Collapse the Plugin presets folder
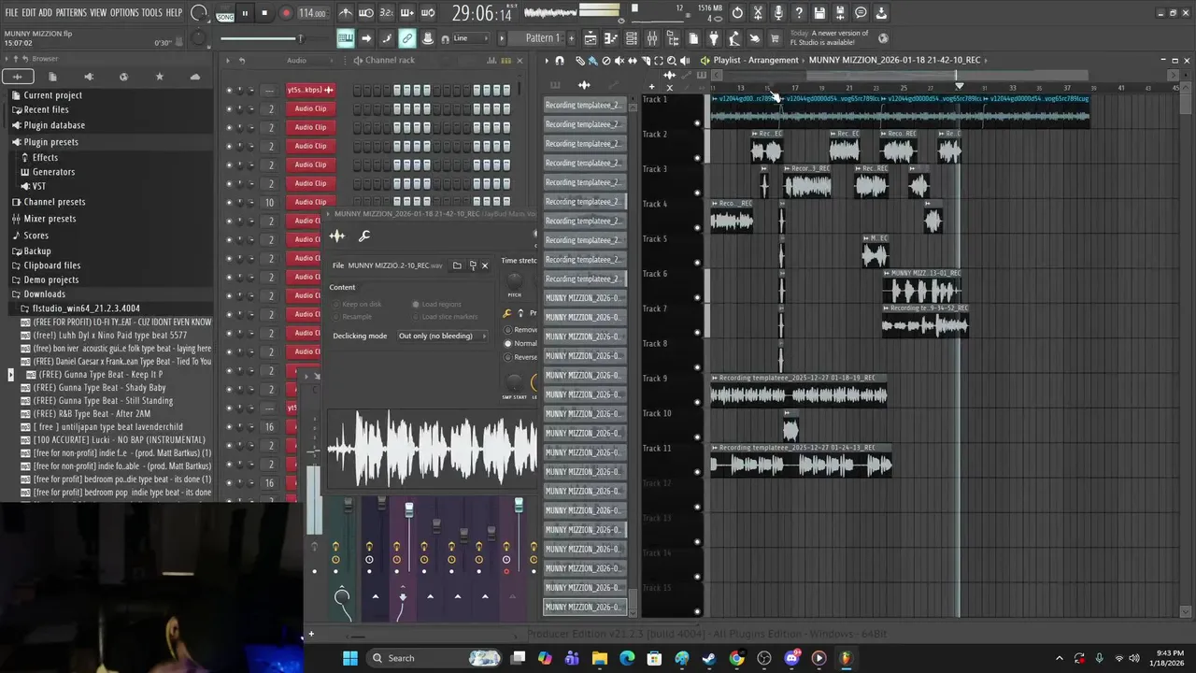The image size is (1196, 673). (50, 142)
